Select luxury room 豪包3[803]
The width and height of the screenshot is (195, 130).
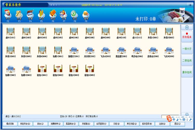pos(74,71)
